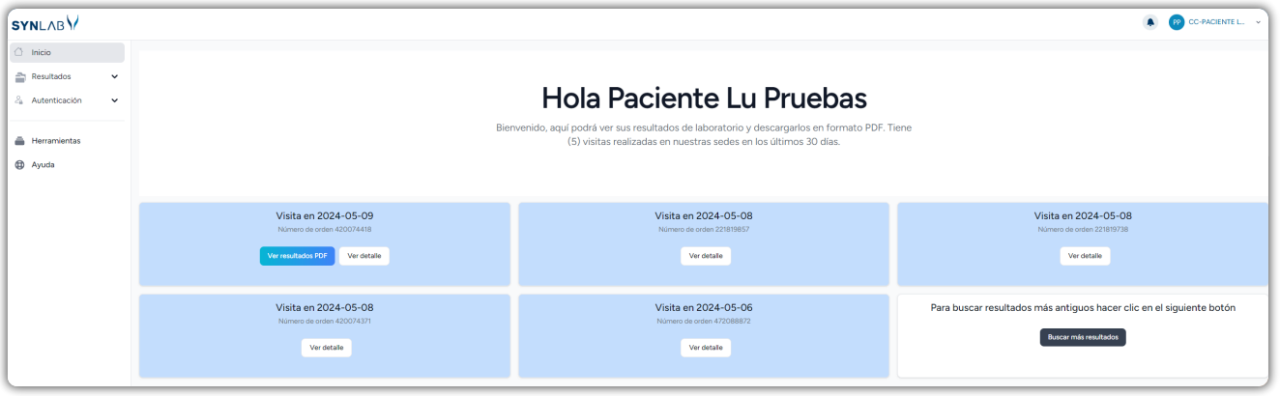Screen dimensions: 1280x396
Task: View detail for order 420074418
Action: [364, 256]
